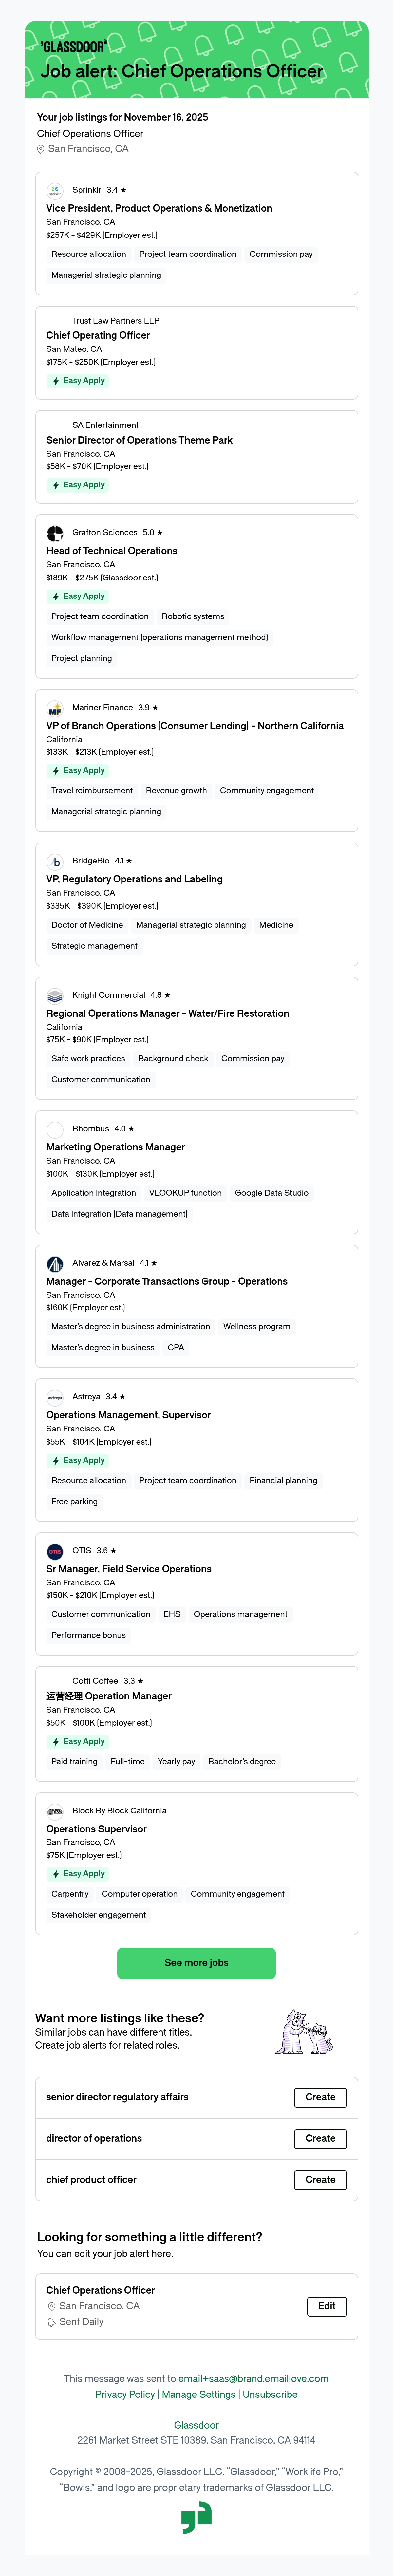
Task: Click the Sprinklr company logo
Action: (55, 190)
